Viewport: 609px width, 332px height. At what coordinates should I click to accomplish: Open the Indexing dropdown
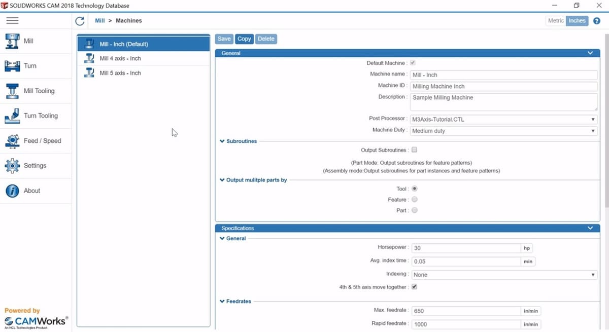pos(503,275)
